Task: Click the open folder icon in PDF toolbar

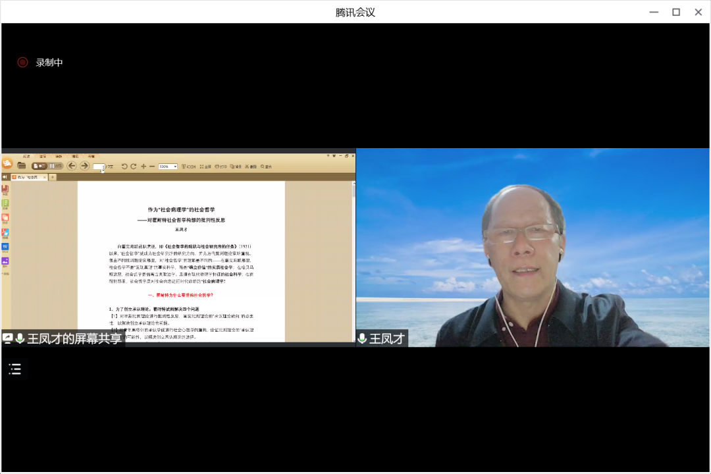Action: (x=22, y=166)
